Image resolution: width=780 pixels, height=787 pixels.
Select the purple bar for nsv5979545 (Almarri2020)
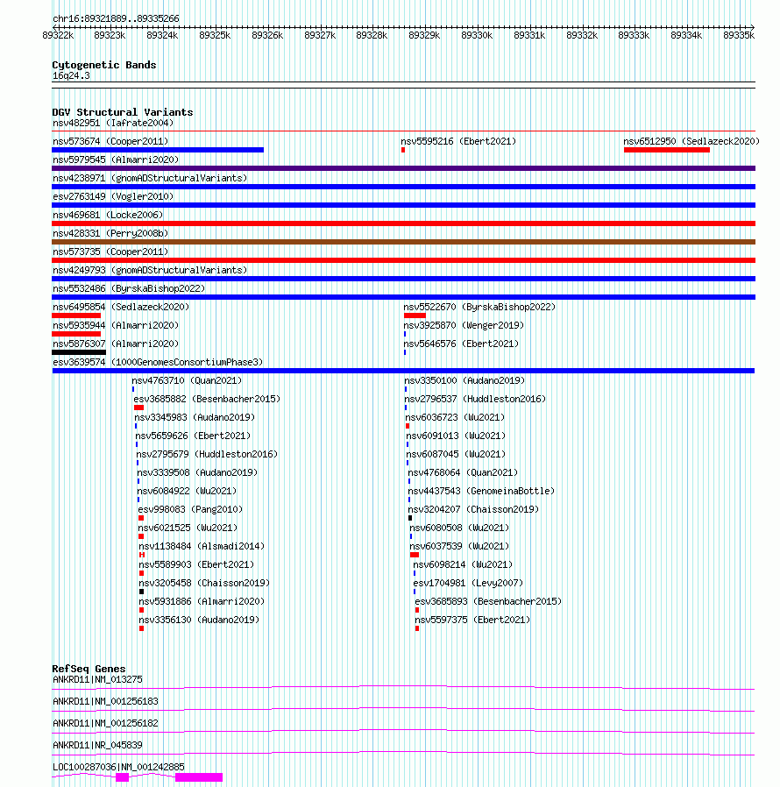click(403, 168)
